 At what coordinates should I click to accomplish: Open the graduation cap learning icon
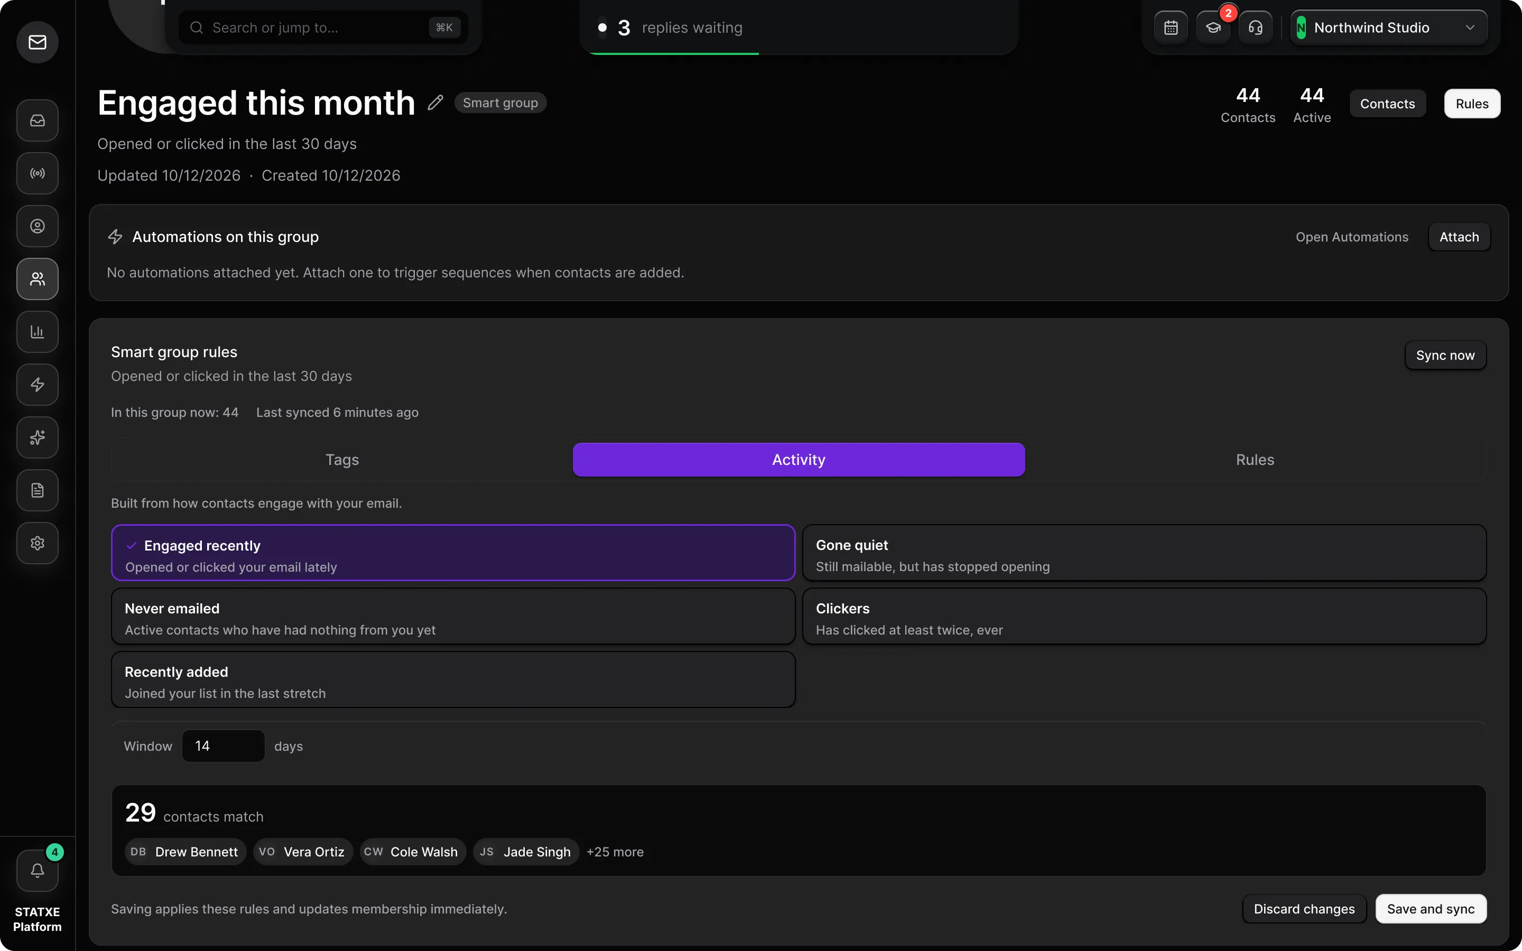[x=1212, y=27]
